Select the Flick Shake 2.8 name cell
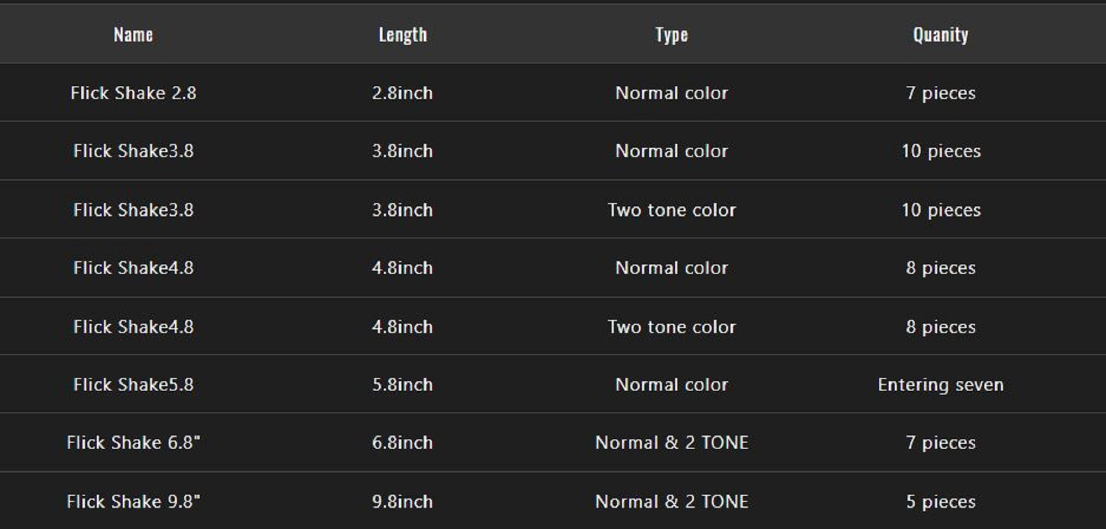The image size is (1106, 529). (x=133, y=93)
